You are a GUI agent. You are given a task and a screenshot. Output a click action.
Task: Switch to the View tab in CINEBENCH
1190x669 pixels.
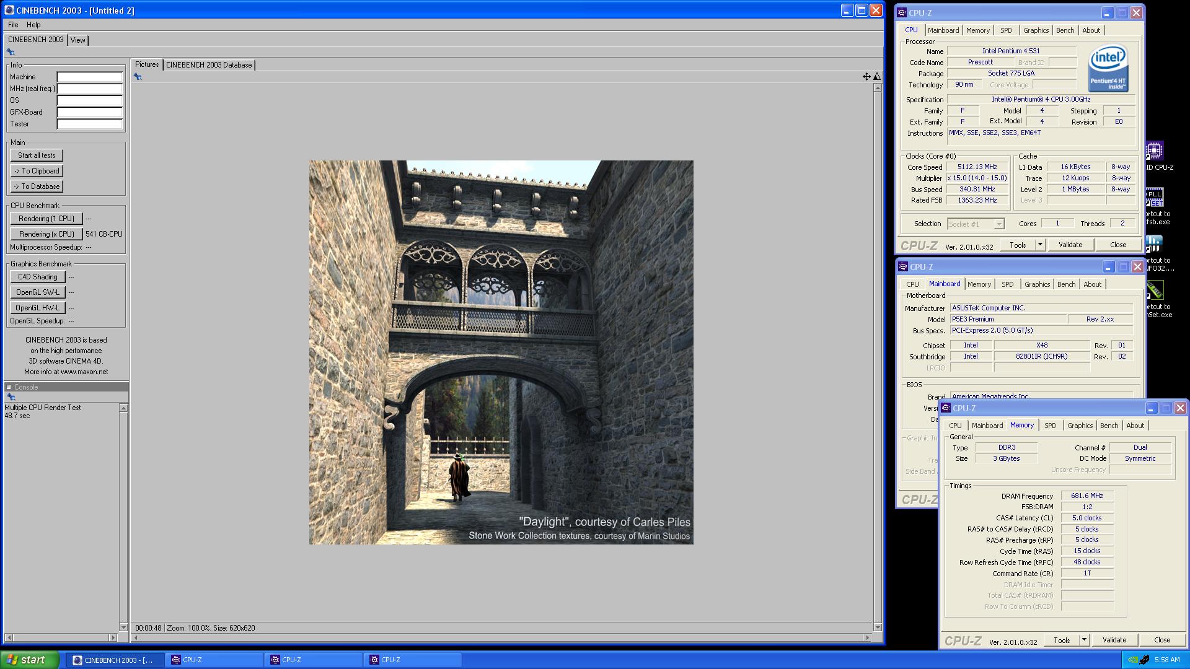[x=78, y=40]
